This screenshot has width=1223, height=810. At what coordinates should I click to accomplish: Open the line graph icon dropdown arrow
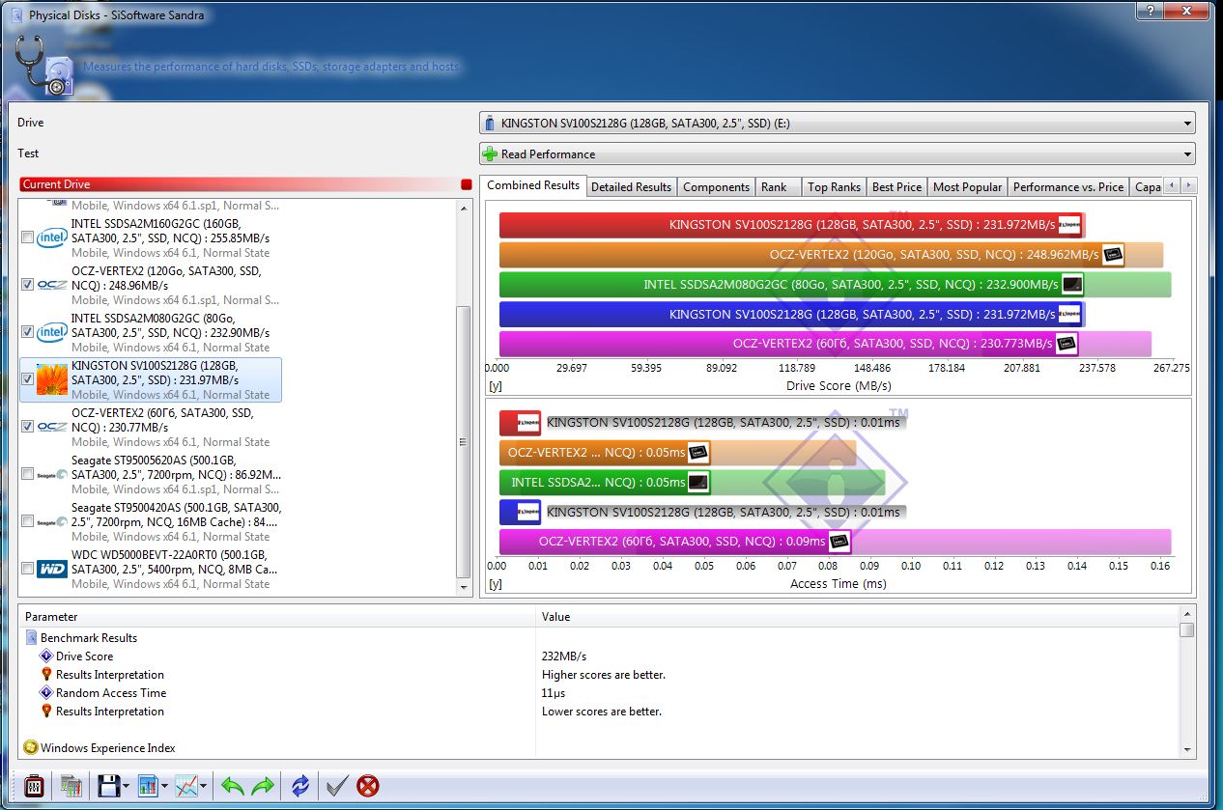point(204,787)
